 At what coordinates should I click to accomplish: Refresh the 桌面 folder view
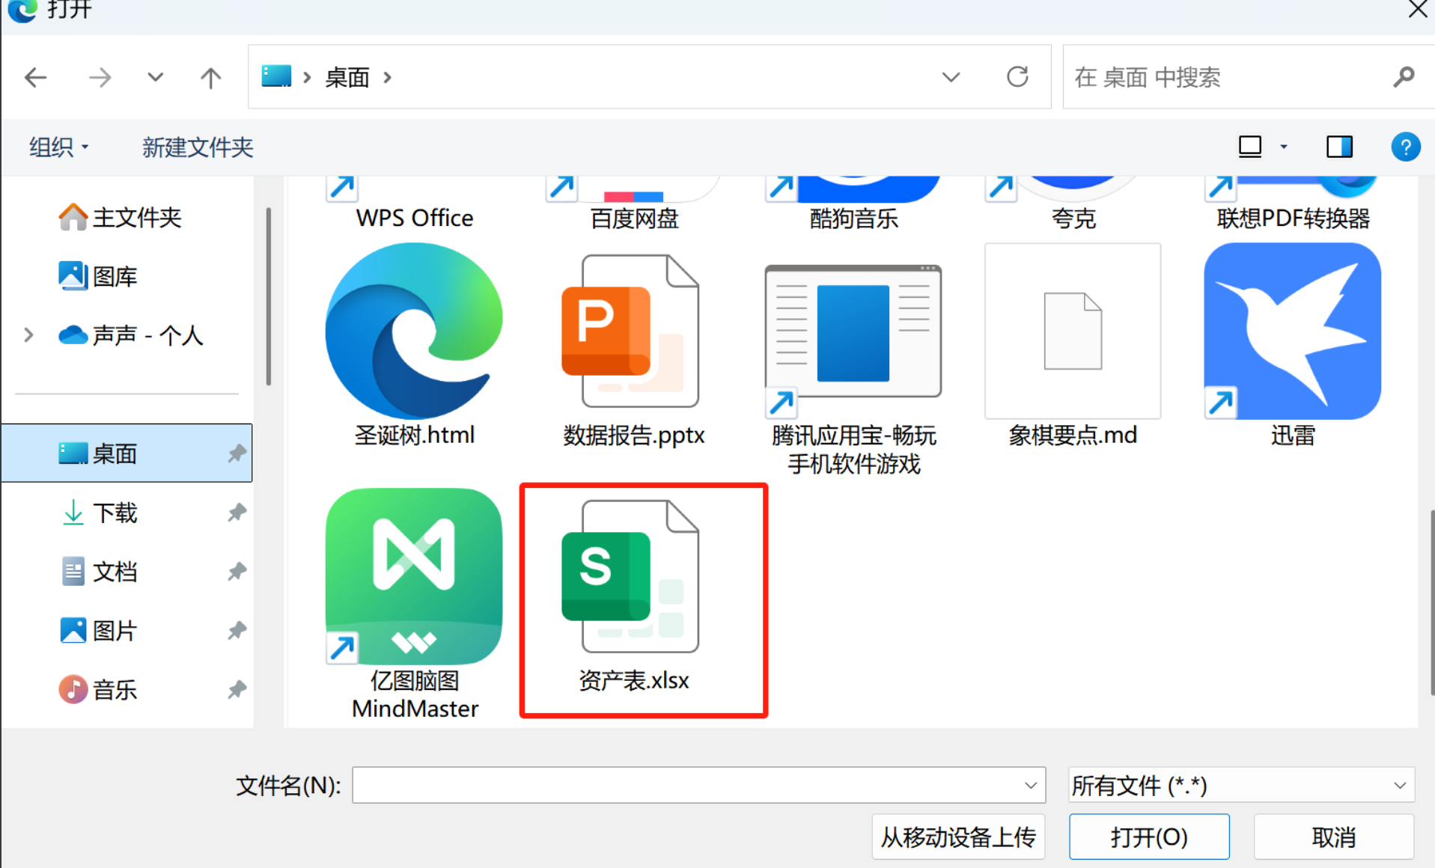(1017, 76)
